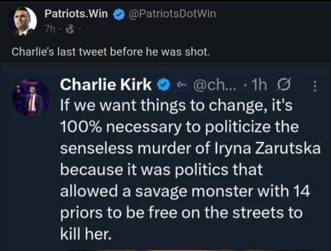Screen dimensions: 331x251
Task: Open the Grok slashed-circle icon on the tweet
Action: 284,85
